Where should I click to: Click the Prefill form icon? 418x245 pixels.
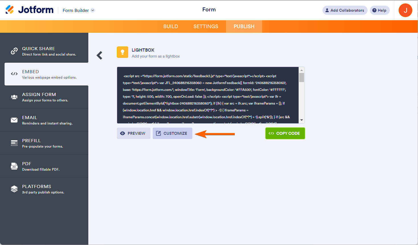coord(14,143)
